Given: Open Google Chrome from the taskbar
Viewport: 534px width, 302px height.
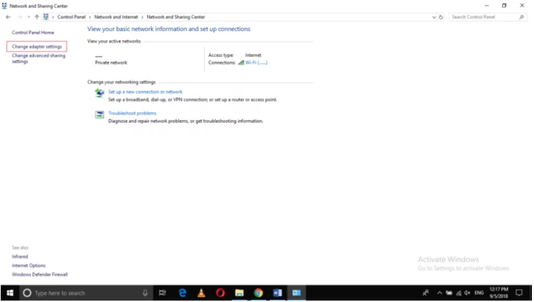Looking at the screenshot, I should 259,293.
